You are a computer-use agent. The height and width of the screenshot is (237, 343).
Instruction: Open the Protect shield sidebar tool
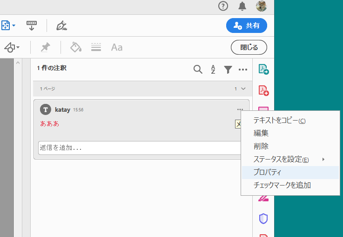point(263,218)
